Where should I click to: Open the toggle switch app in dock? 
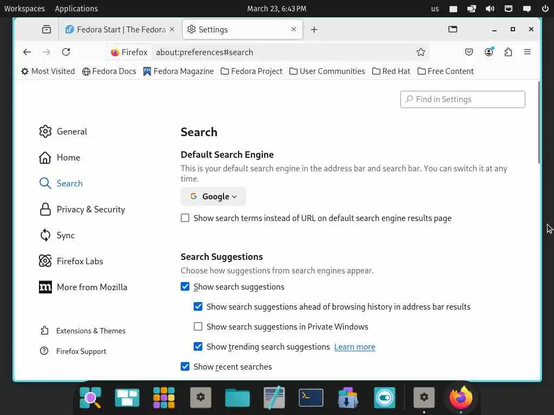385,398
